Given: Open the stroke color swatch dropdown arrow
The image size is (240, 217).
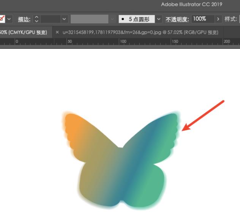Looking at the screenshot, I should [9, 19].
